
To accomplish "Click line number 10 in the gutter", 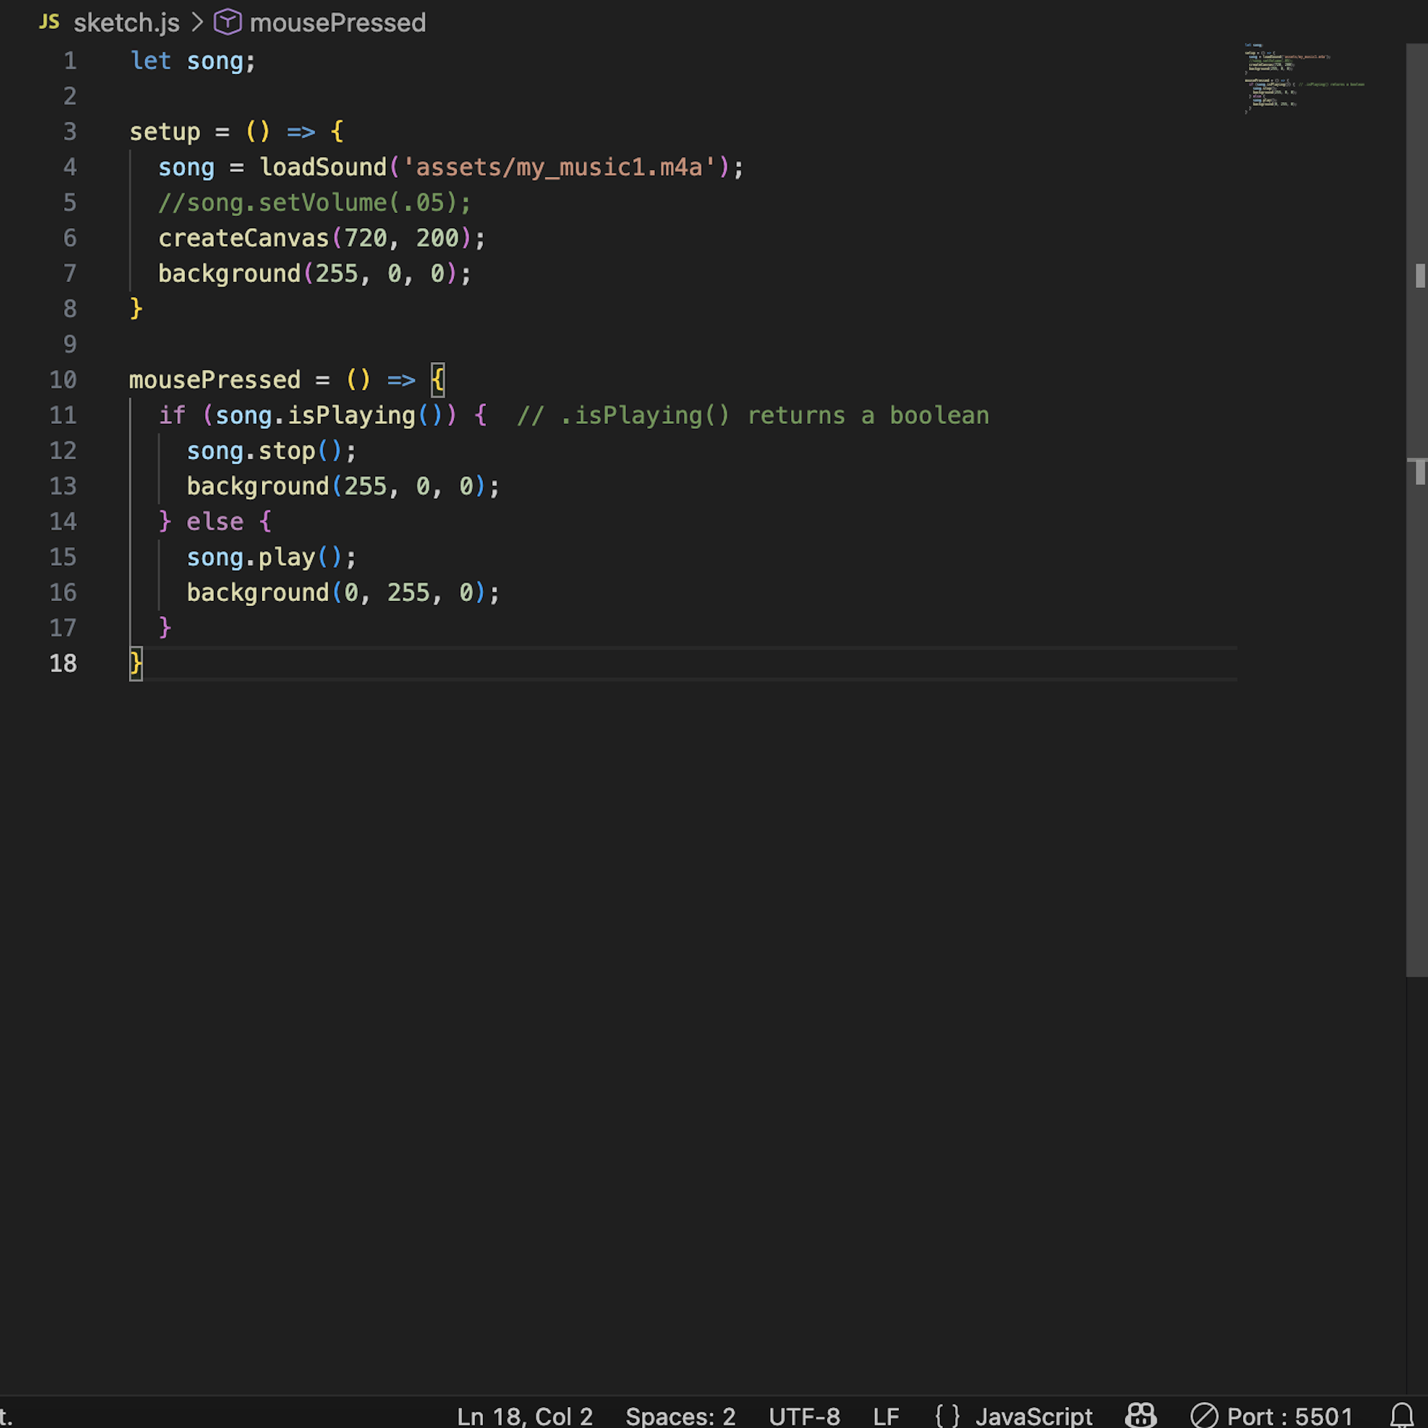I will pos(63,380).
